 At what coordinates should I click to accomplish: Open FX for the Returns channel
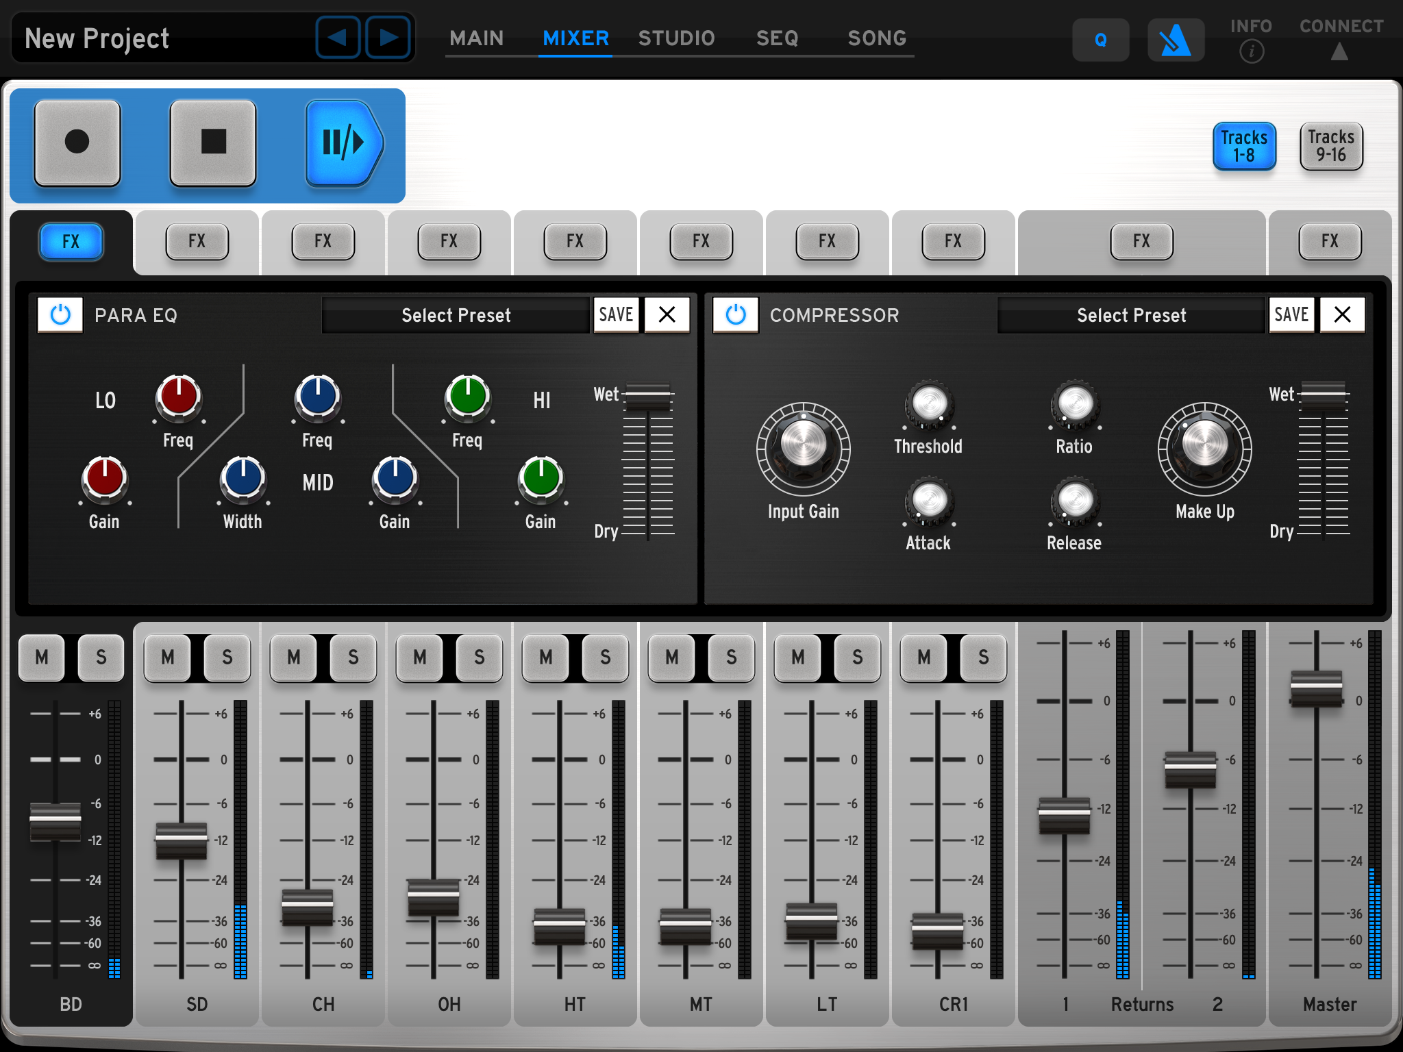1141,241
